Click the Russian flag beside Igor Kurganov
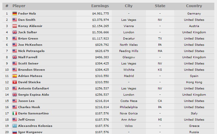Screen dimensions: 217x134 [15, 132]
